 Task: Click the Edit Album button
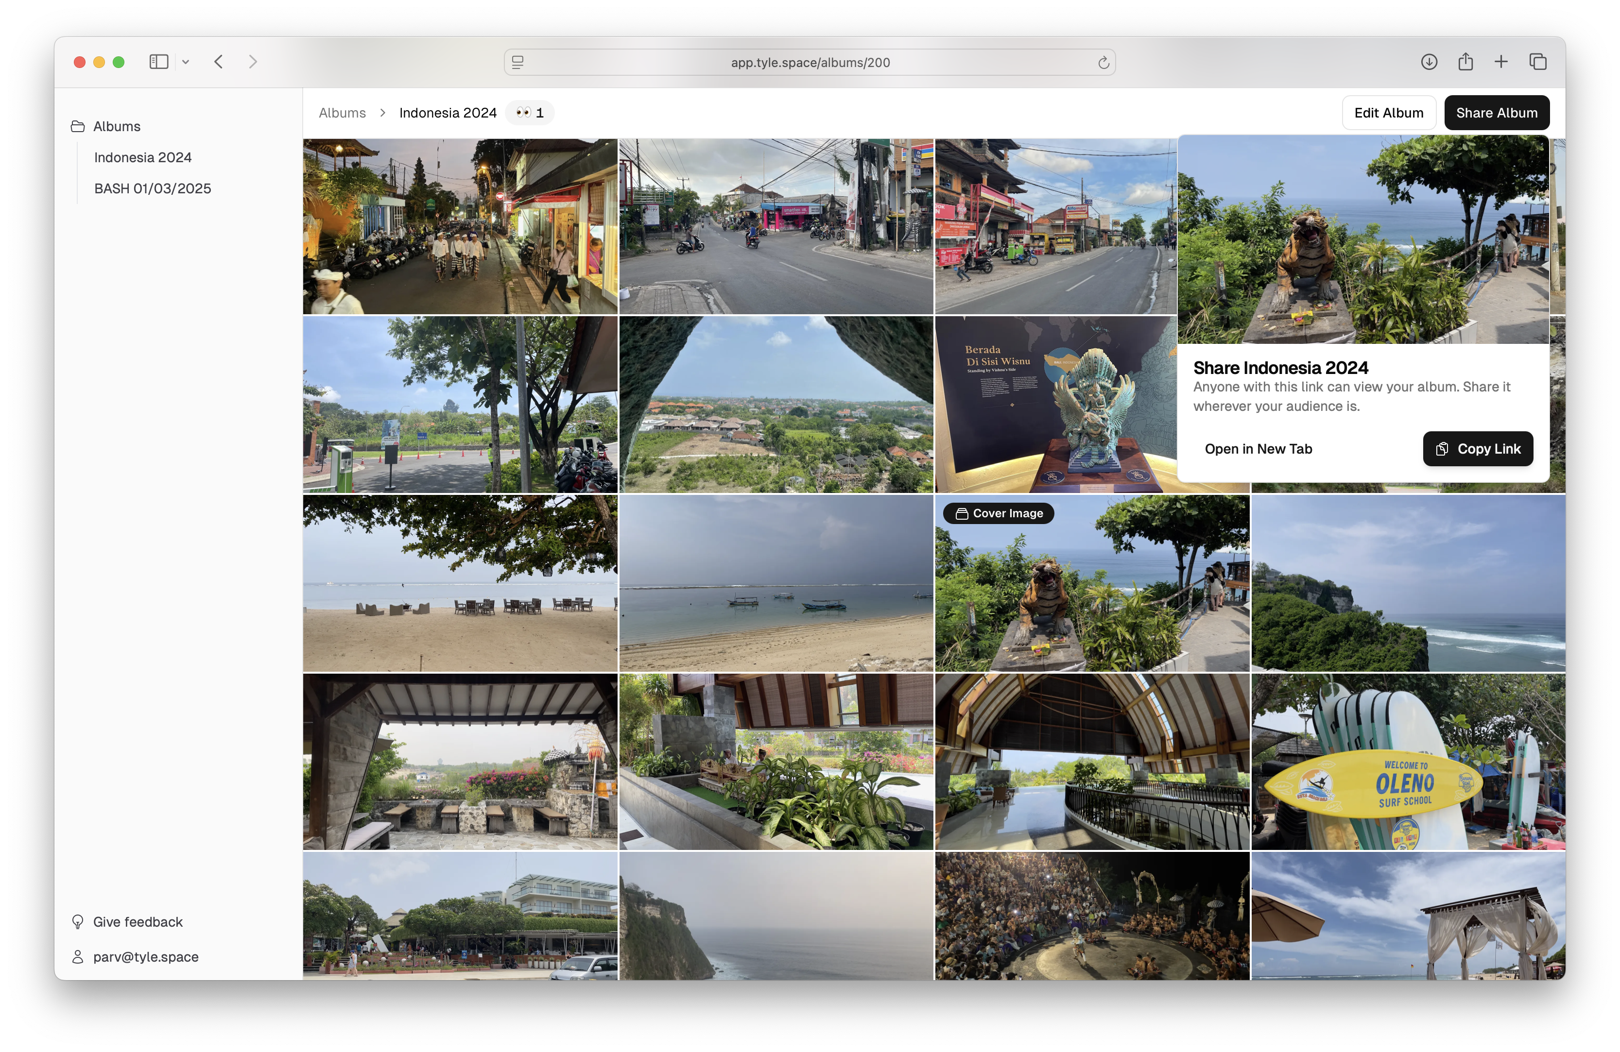tap(1389, 113)
